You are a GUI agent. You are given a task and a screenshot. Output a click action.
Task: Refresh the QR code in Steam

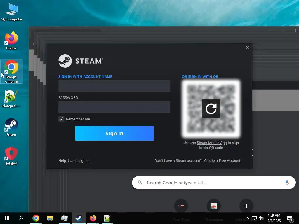pyautogui.click(x=211, y=108)
